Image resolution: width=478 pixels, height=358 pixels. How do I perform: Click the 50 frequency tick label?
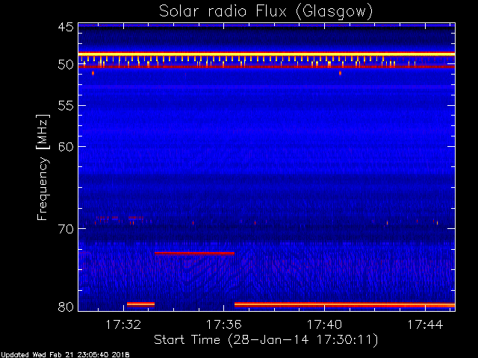pos(66,65)
